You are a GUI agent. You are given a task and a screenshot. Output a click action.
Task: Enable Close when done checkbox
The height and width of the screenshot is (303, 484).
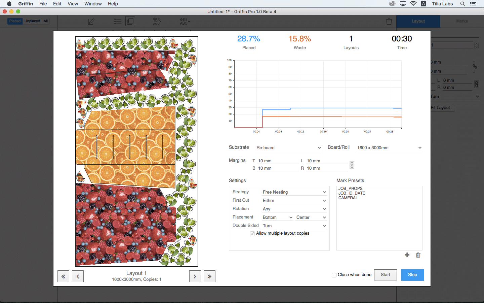[334, 275]
